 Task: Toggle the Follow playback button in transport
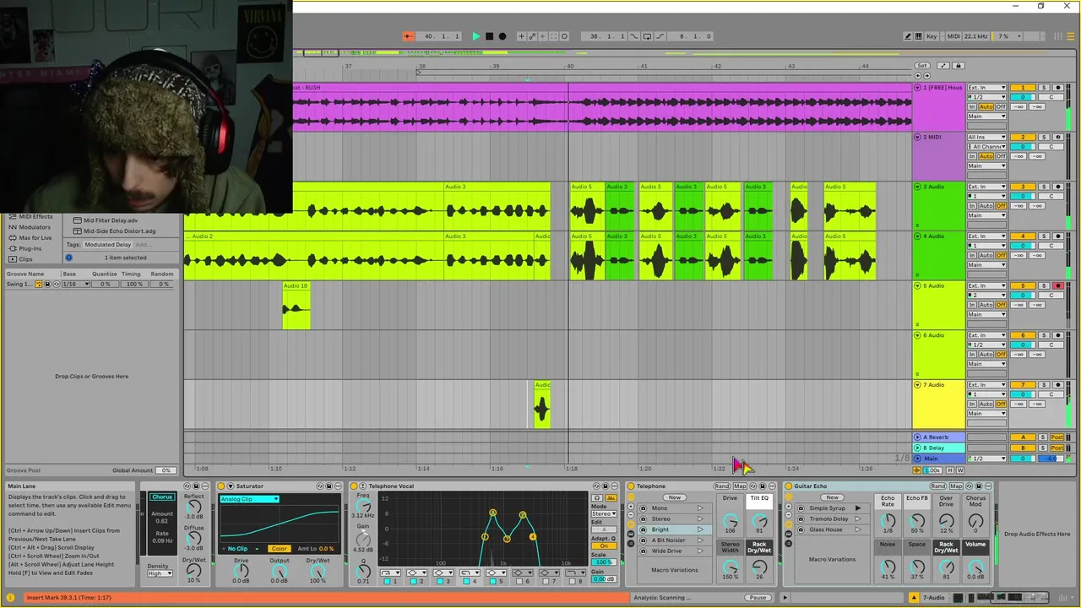(x=408, y=36)
